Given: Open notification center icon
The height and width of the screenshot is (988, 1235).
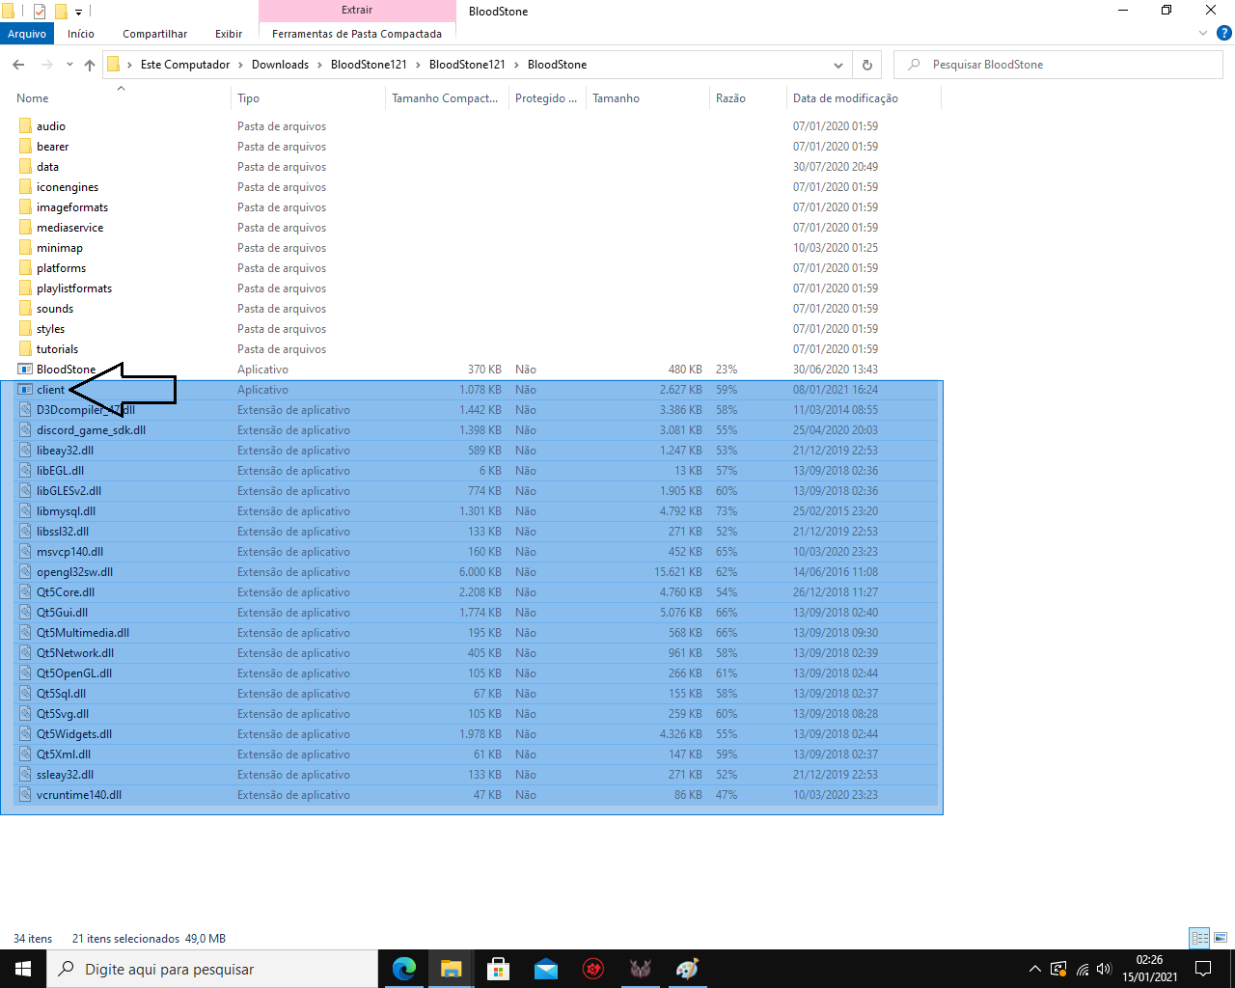Looking at the screenshot, I should pos(1203,969).
